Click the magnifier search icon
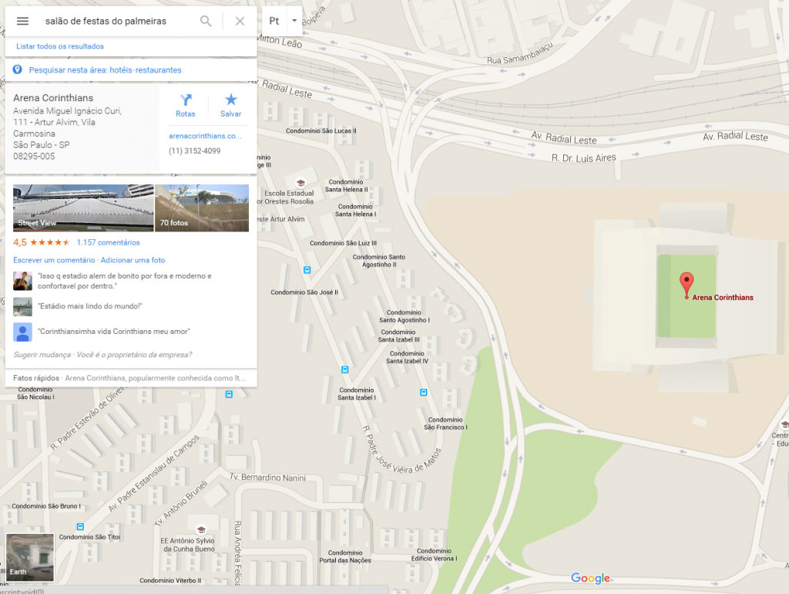The width and height of the screenshot is (789, 594). pos(206,21)
